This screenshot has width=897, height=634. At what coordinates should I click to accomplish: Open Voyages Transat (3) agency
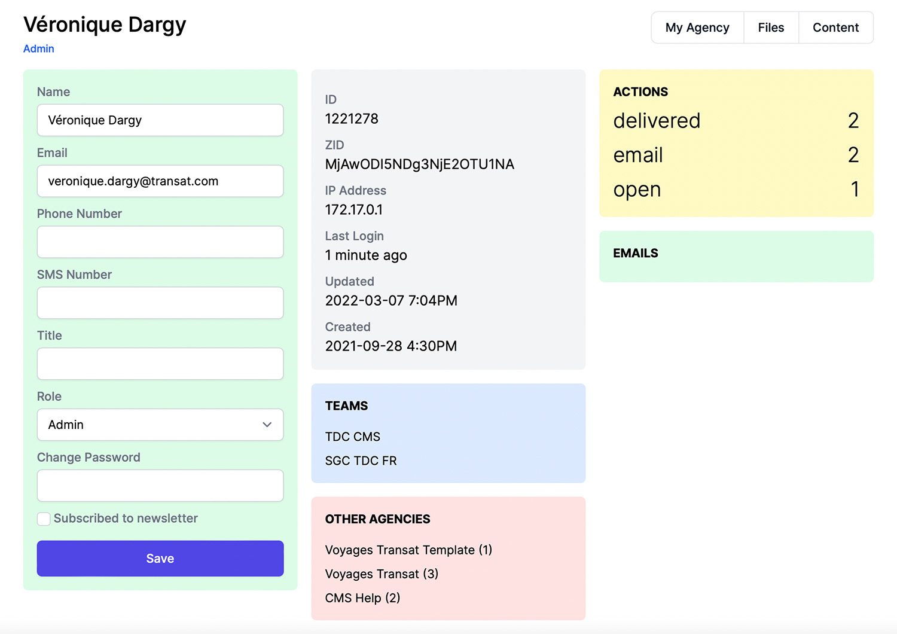coord(382,574)
